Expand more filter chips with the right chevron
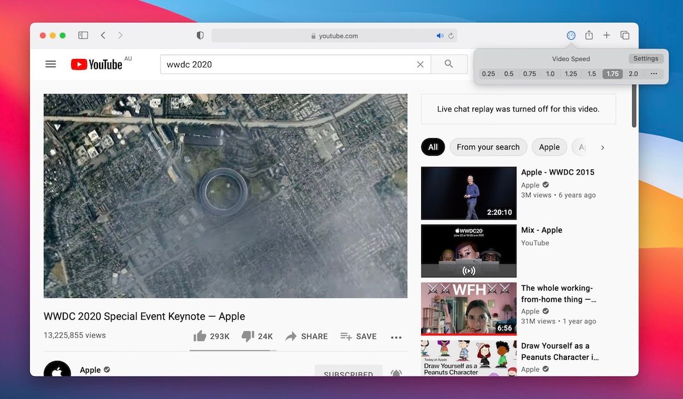The width and height of the screenshot is (683, 399). (x=603, y=147)
